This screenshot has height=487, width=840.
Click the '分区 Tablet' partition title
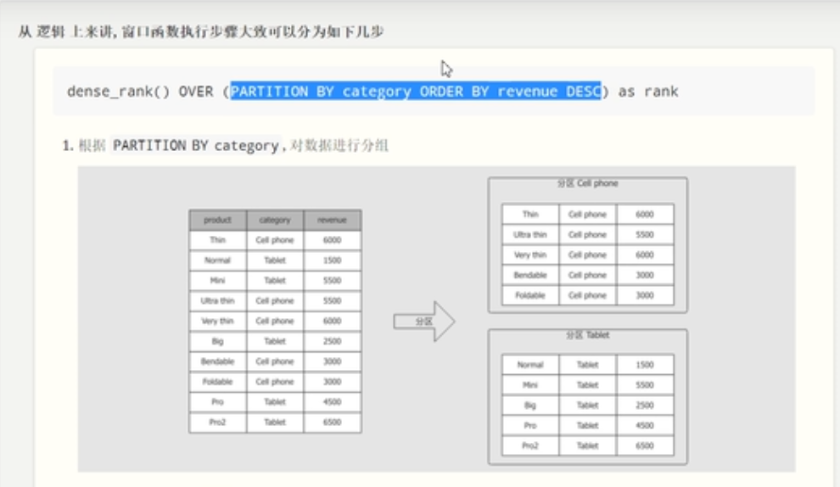point(587,335)
